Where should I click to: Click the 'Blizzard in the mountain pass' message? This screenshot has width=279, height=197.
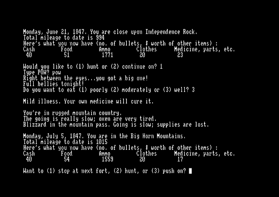click(116, 125)
